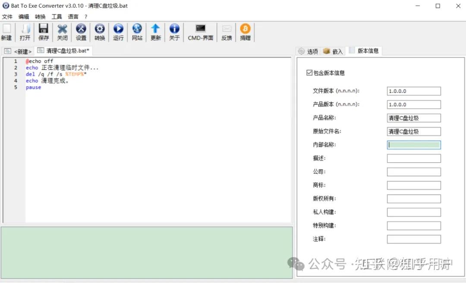Viewport: 466px width, 283px height.
Task: Switch to the 嵌入 panel tab
Action: [333, 51]
